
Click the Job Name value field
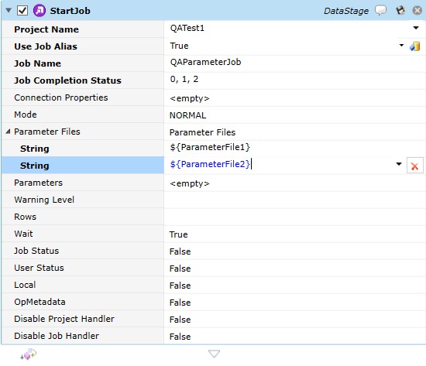(295, 63)
